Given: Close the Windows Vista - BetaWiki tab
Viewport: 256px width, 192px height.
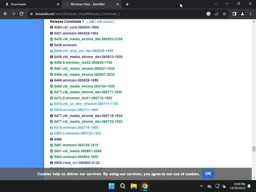Looking at the screenshot, I should [118, 4].
